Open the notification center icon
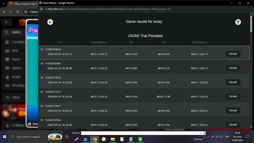This screenshot has height=143, width=254. click(x=248, y=137)
